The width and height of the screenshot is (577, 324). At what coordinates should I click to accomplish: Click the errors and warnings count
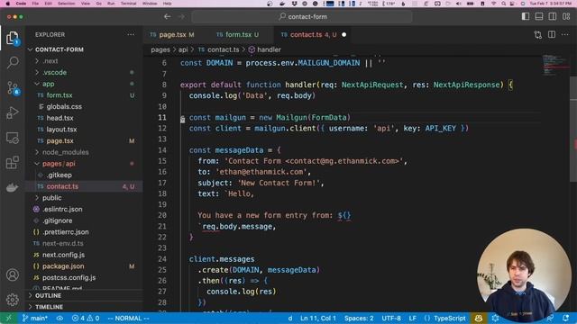[86, 318]
